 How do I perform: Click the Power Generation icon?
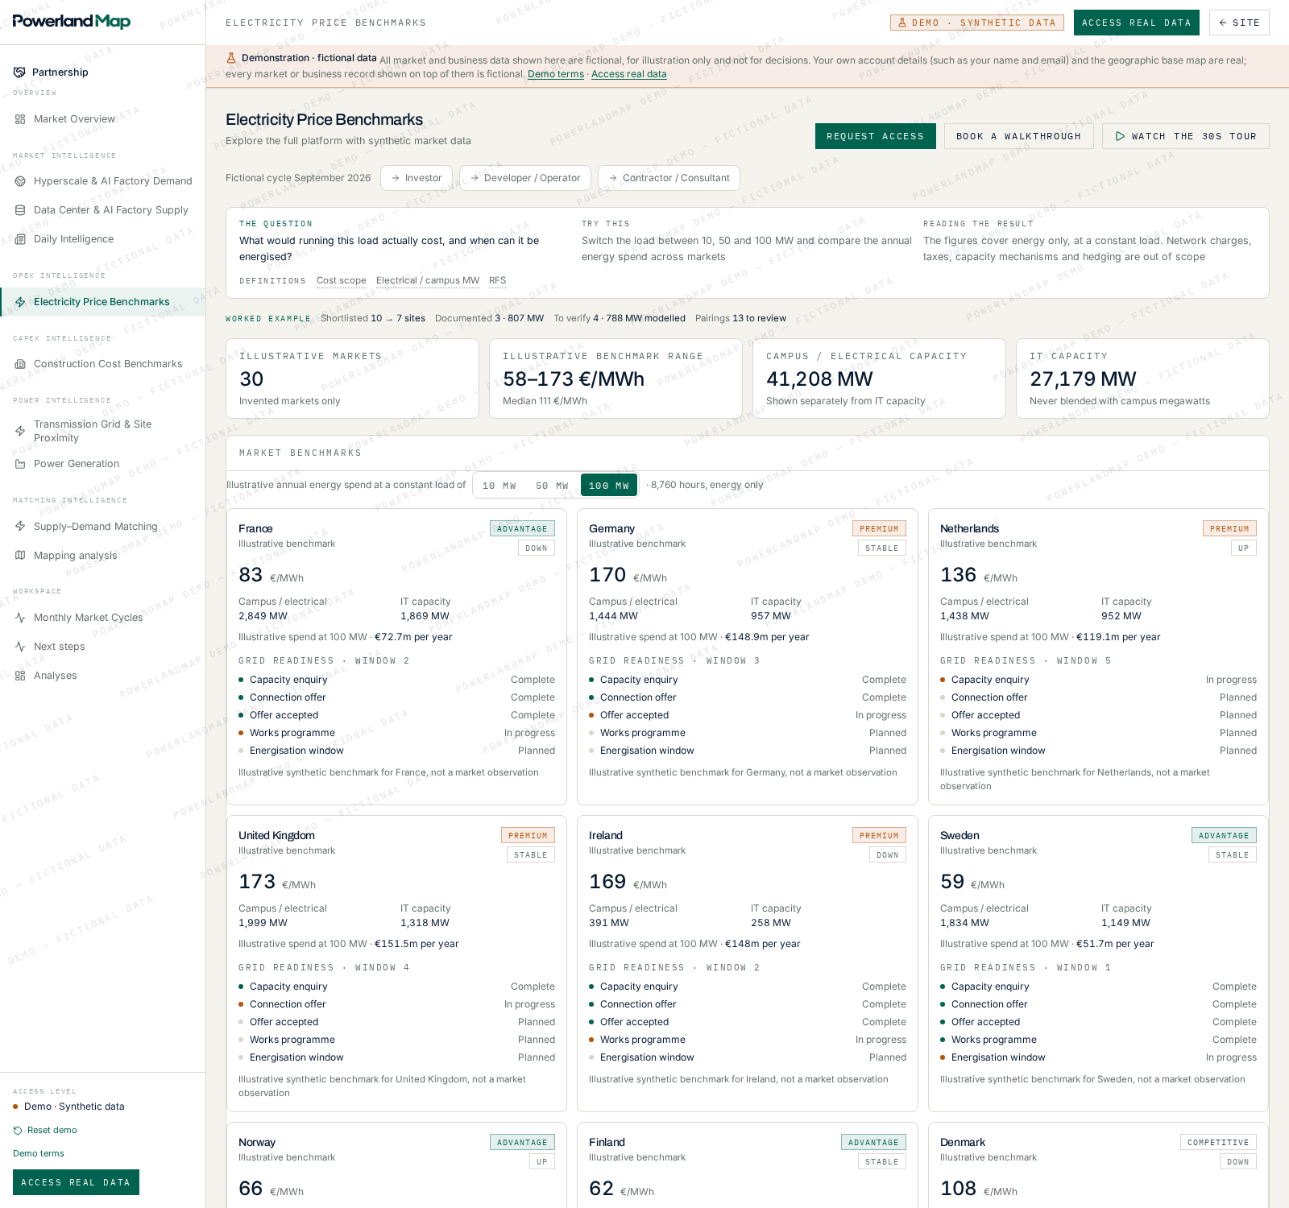(20, 464)
